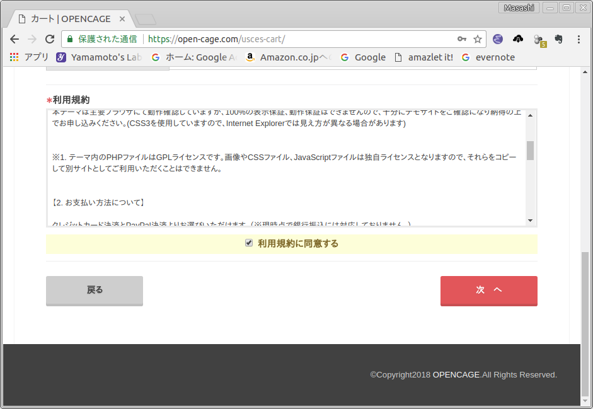Click the terms textbox scrollbar thumb

(530, 151)
